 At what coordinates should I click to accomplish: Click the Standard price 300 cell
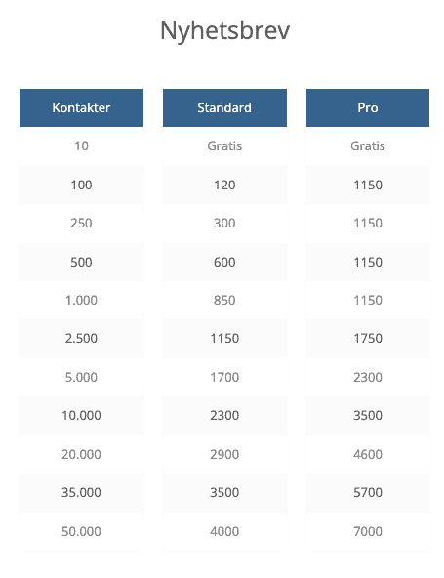pos(224,223)
